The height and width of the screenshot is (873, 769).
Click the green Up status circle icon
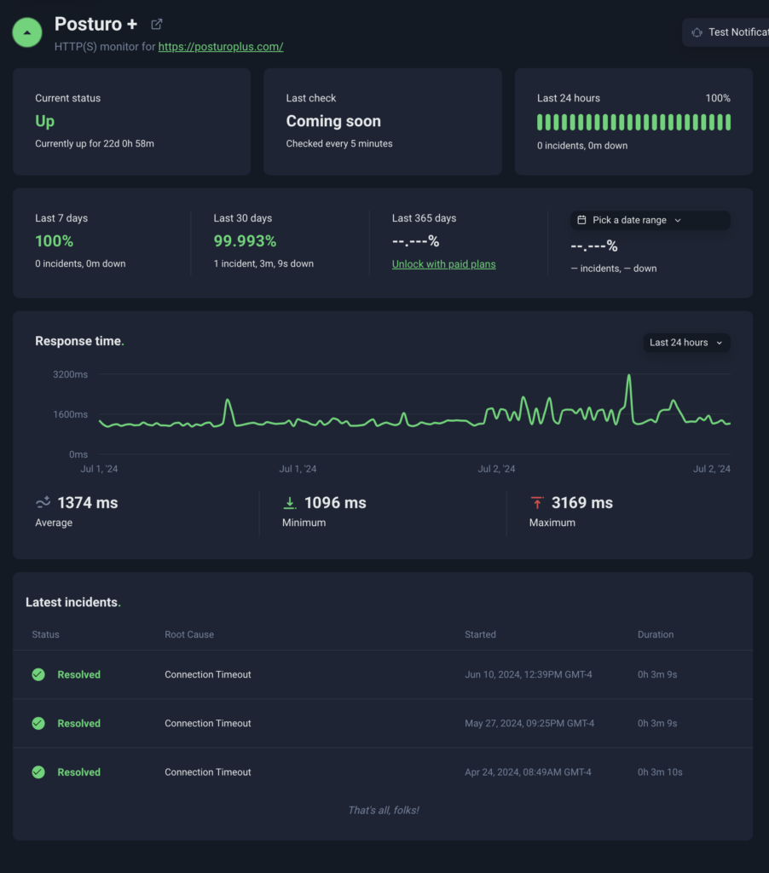(27, 32)
